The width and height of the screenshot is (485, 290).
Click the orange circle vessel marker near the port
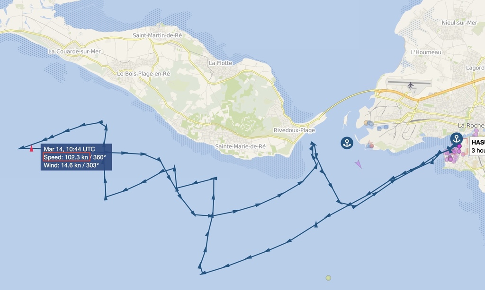point(366,123)
